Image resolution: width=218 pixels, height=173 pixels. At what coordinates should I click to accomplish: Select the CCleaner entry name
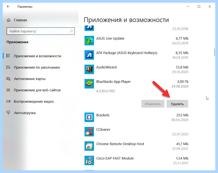(x=103, y=129)
